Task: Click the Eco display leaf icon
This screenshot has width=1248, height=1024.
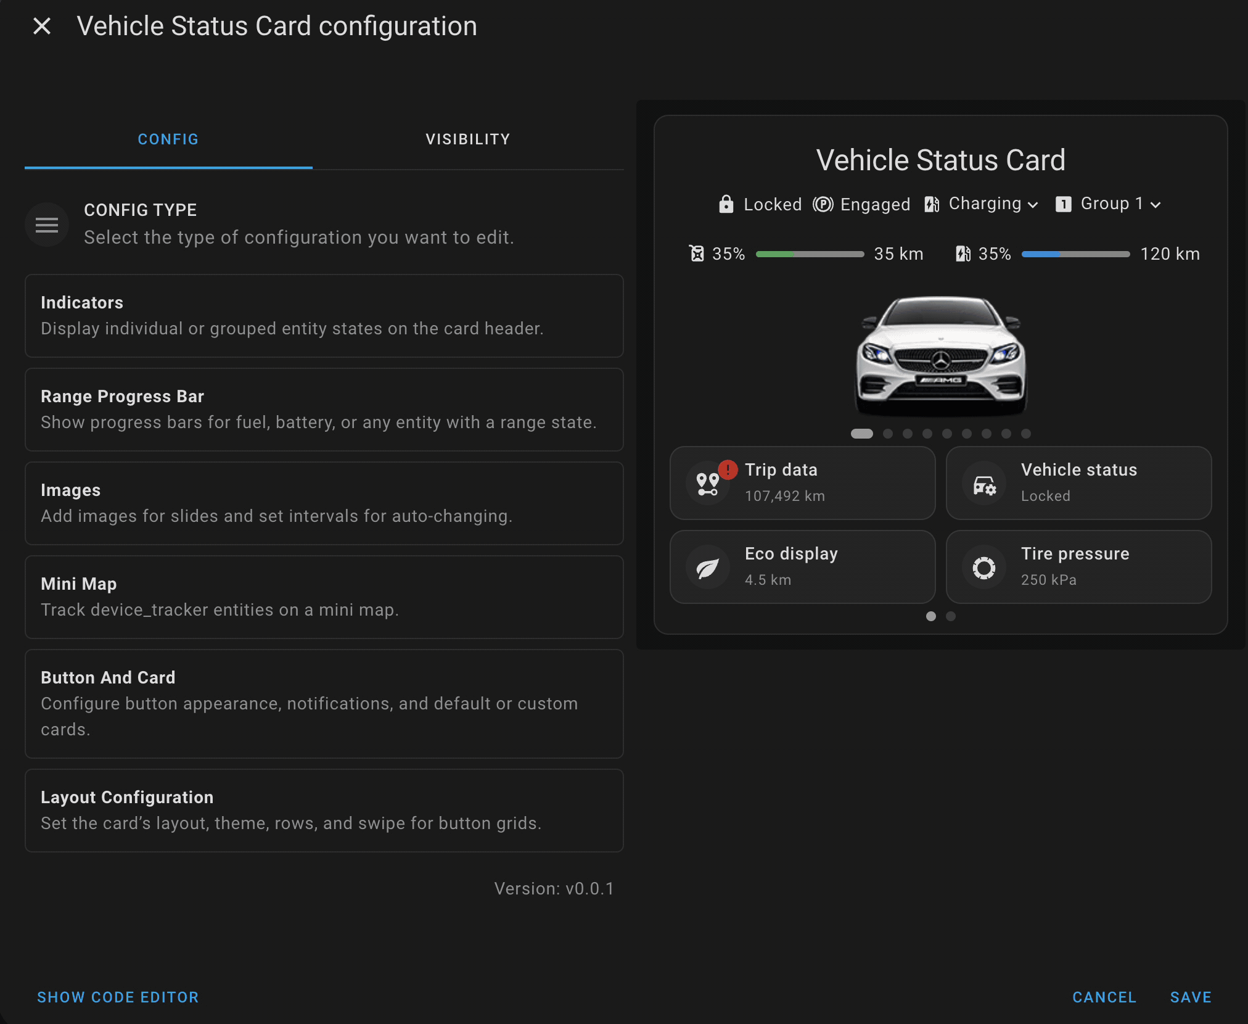Action: [707, 568]
